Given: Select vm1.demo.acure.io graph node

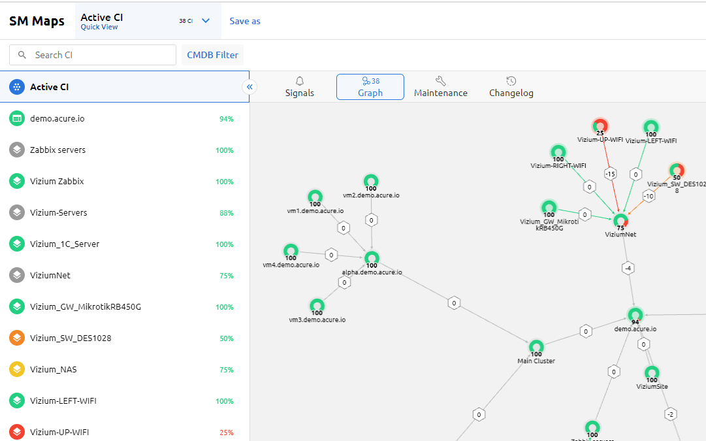Looking at the screenshot, I should [315, 197].
